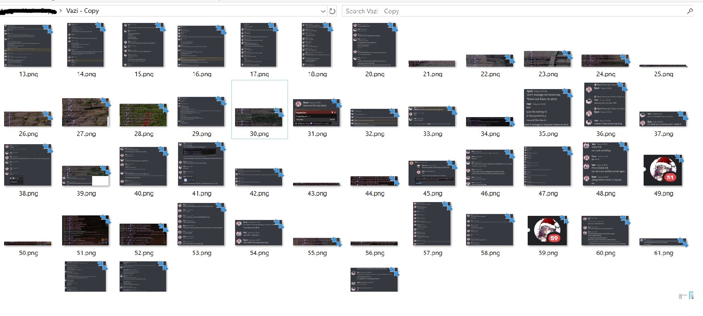This screenshot has height=316, width=703.
Task: Select the 49.png avatar thumbnail
Action: 663,170
